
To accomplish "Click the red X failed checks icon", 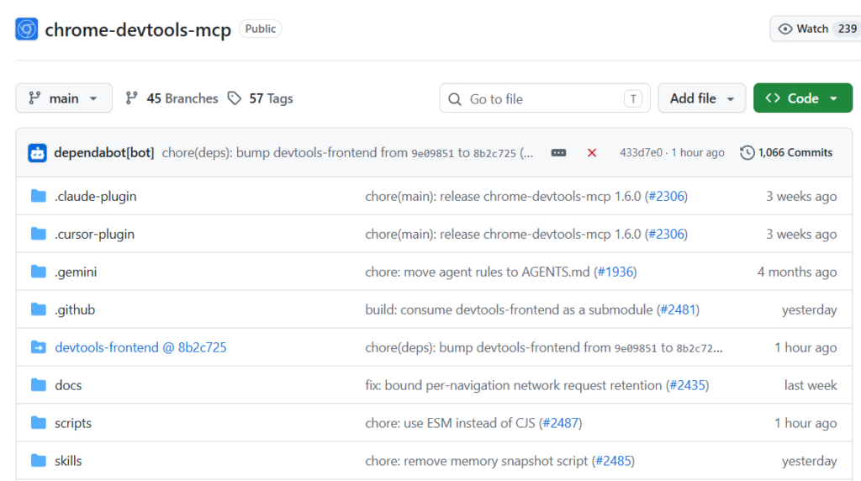I will click(591, 153).
